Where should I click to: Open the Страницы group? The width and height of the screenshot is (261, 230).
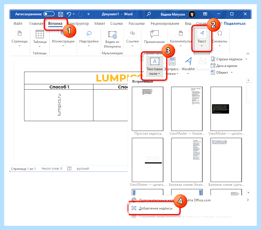[19, 38]
